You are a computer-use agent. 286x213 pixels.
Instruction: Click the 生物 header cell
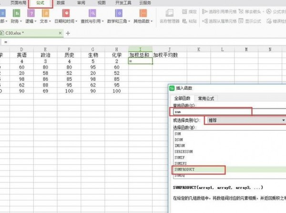pyautogui.click(x=93, y=55)
